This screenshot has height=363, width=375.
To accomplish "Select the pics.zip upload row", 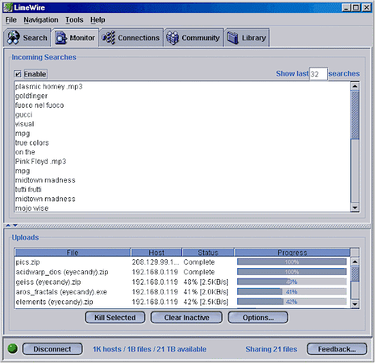I will coord(182,262).
